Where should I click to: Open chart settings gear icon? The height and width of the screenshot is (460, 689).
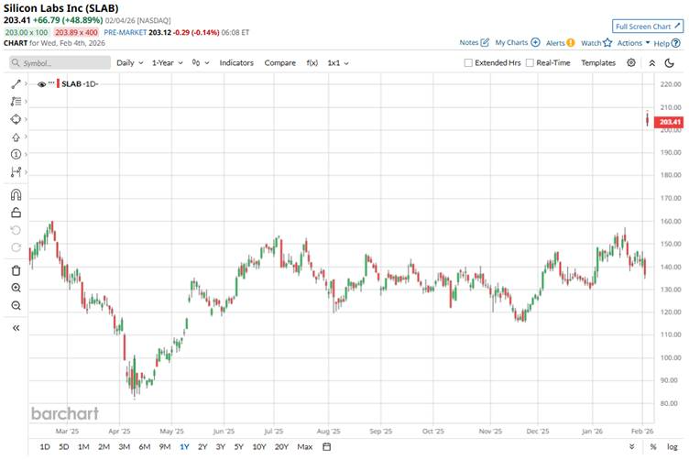[x=631, y=63]
